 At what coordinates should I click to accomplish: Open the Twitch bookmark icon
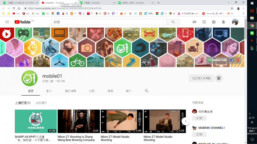pyautogui.click(x=113, y=14)
